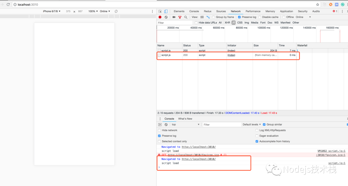Stop recording network log
The height and width of the screenshot is (186, 348).
[x=160, y=17]
